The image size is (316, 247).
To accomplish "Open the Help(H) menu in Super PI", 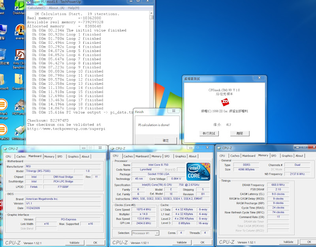I will [73, 8].
